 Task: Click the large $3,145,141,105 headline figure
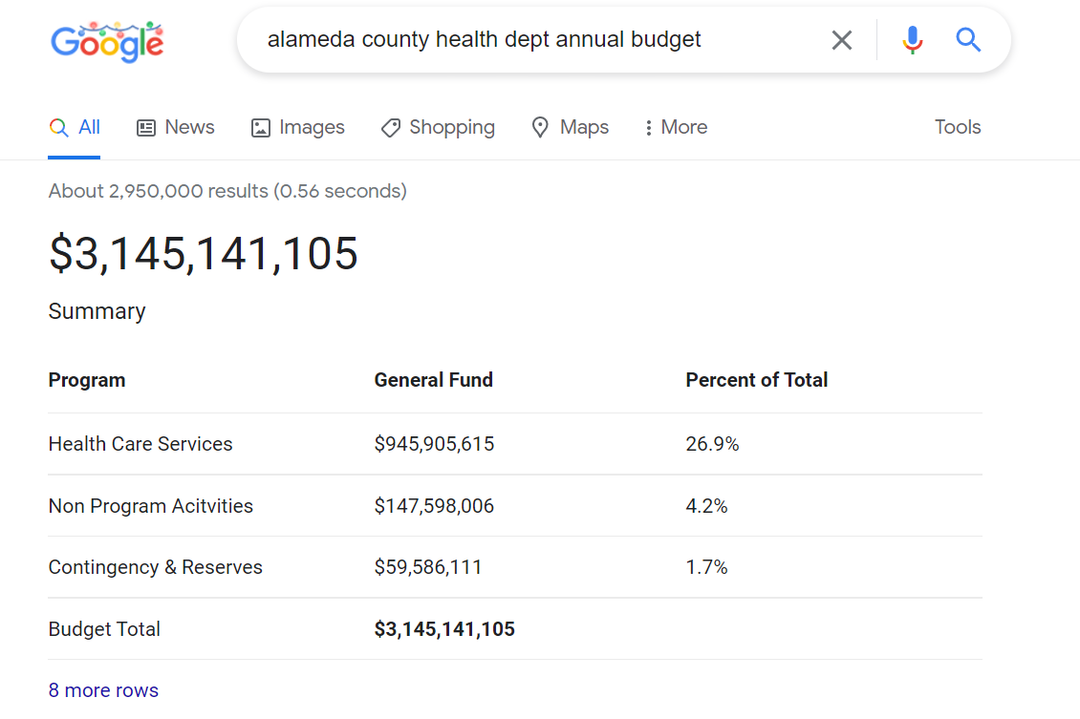pos(204,253)
